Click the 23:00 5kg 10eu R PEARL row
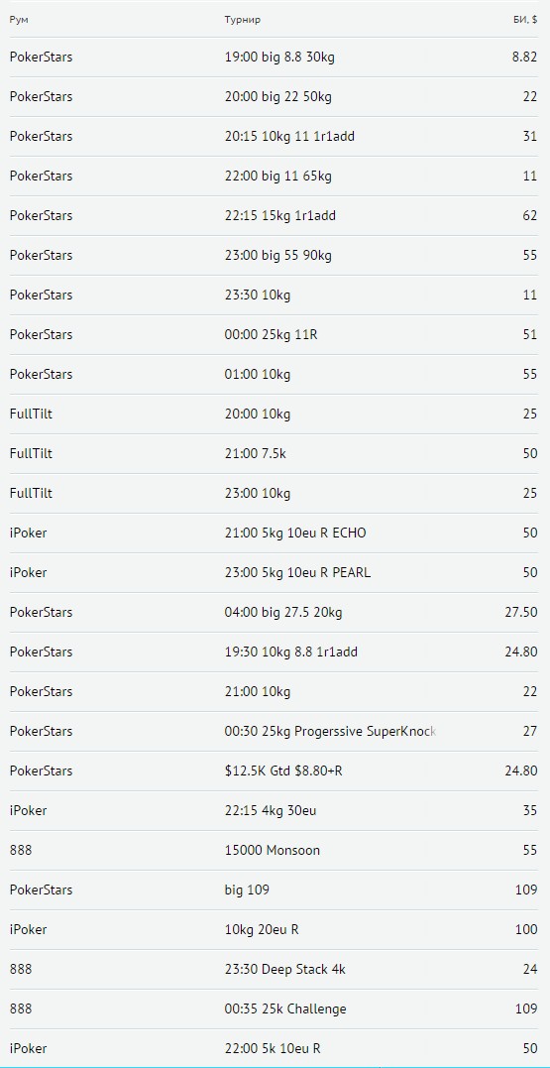The width and height of the screenshot is (550, 1068). 275,572
